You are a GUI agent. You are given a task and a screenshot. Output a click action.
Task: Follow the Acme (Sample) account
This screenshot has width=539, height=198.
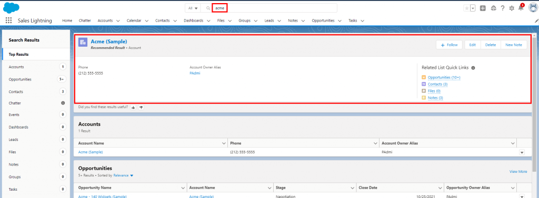[449, 45]
